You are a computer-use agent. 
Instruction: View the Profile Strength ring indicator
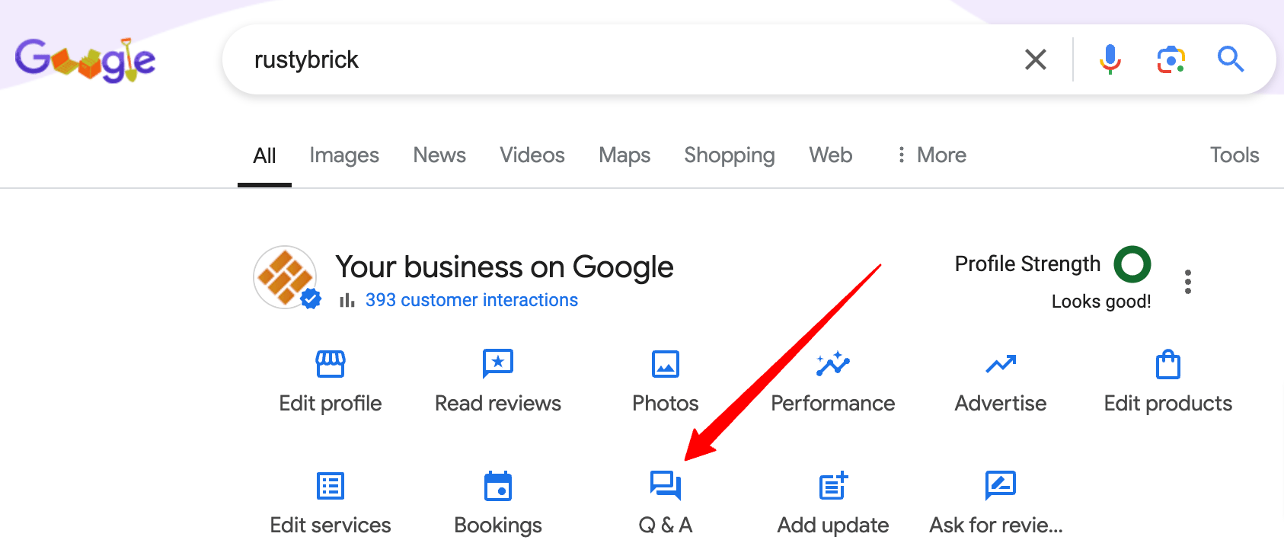click(1132, 264)
